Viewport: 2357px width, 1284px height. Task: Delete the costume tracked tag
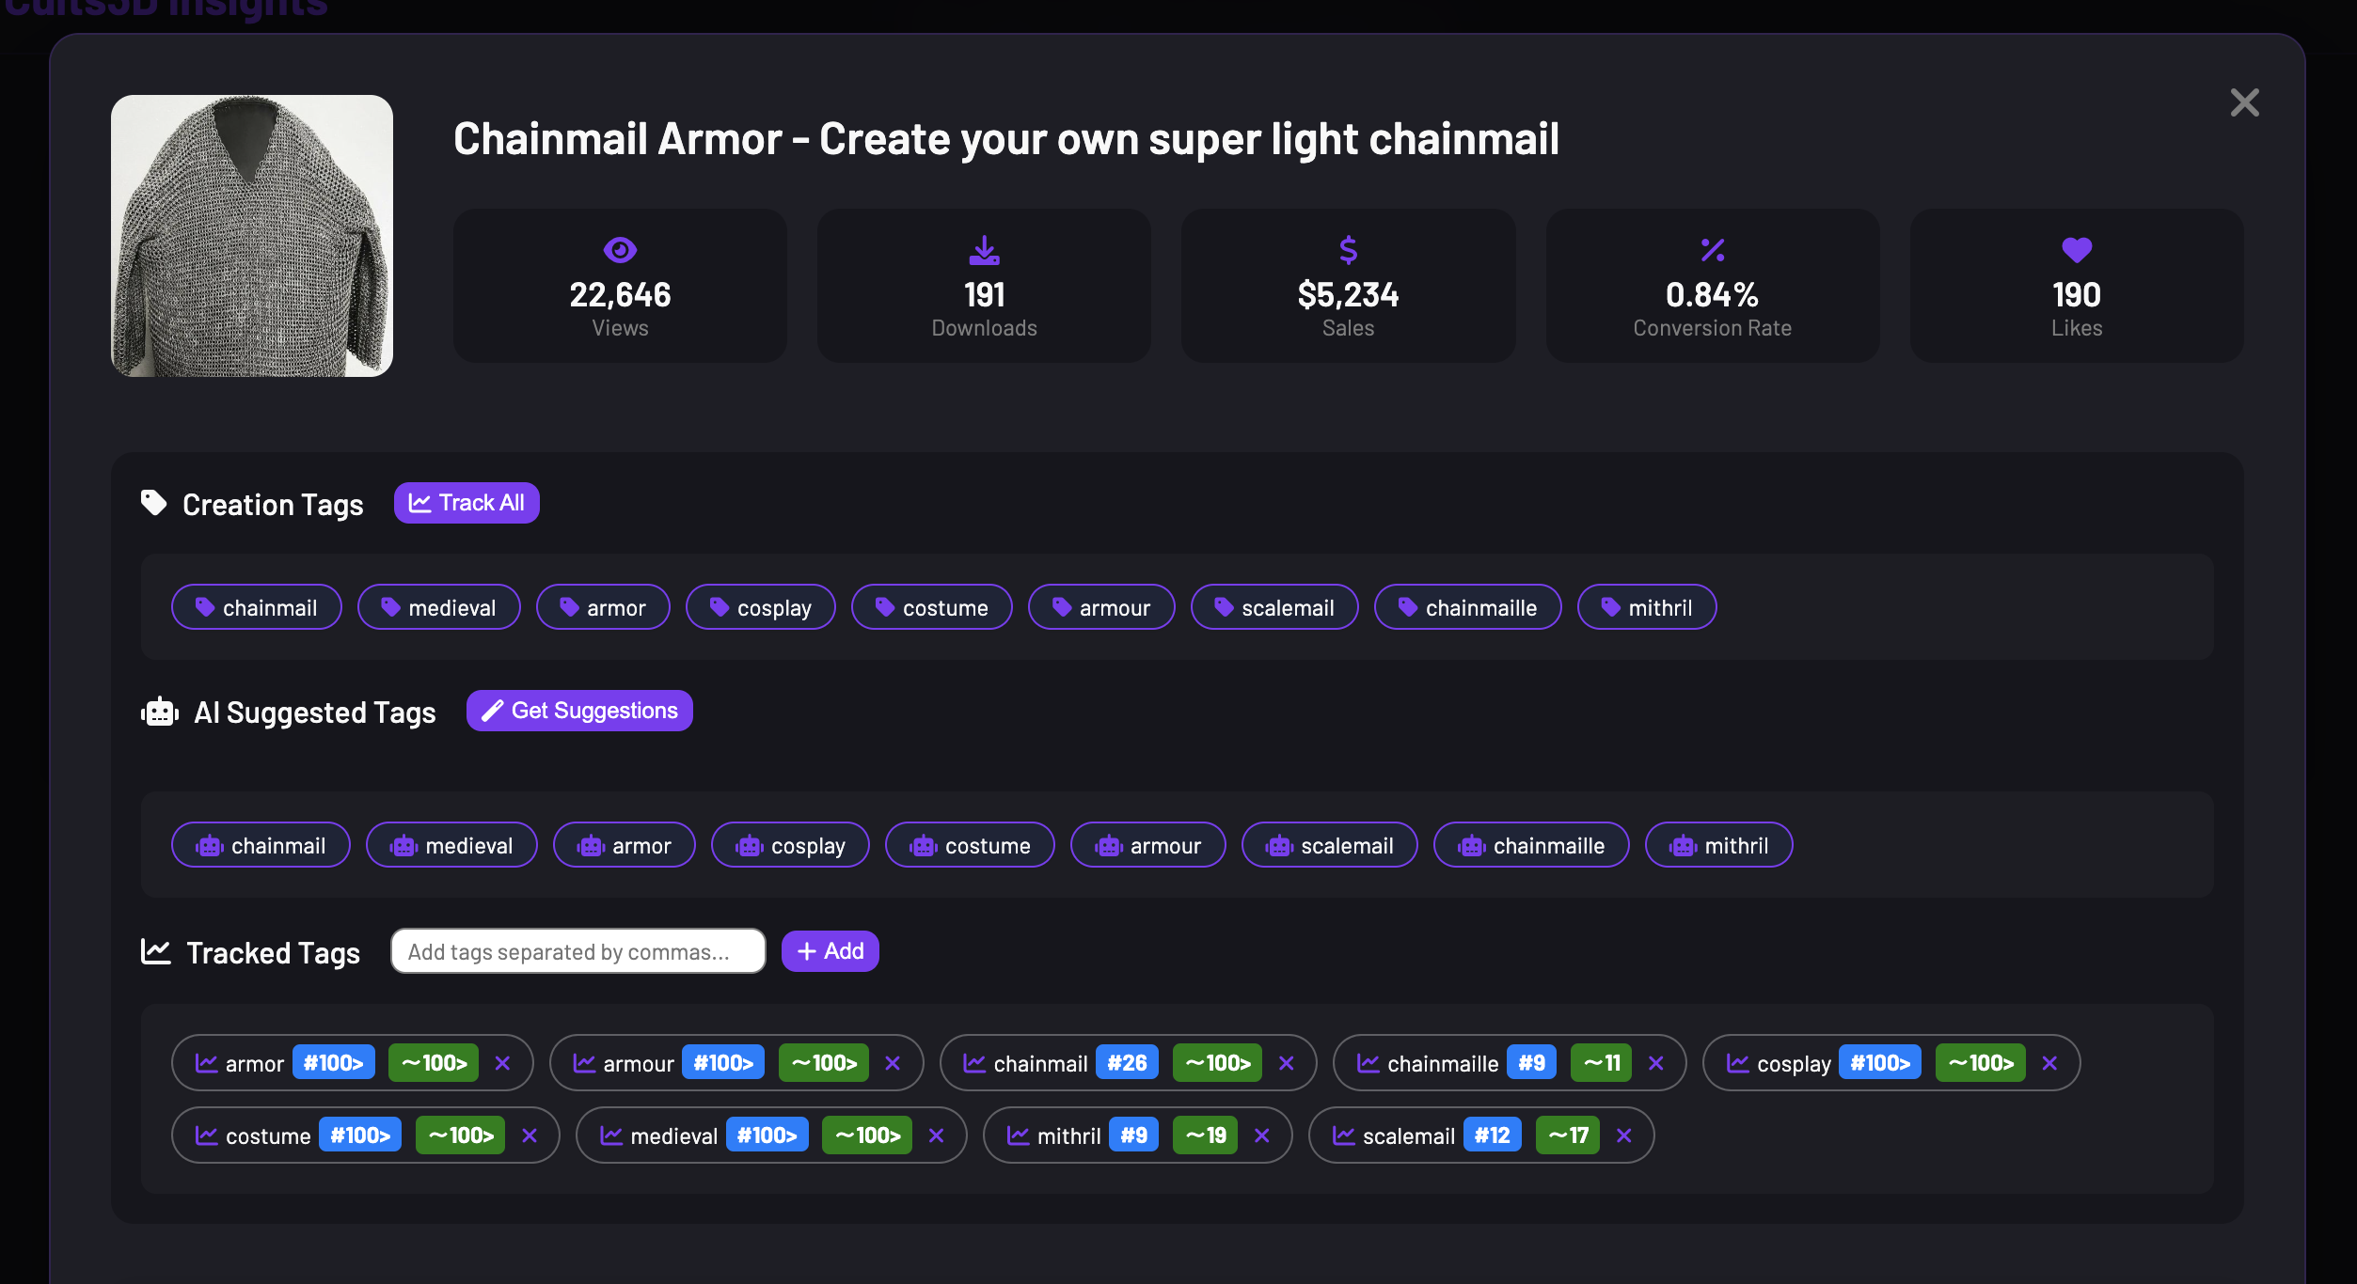[530, 1135]
